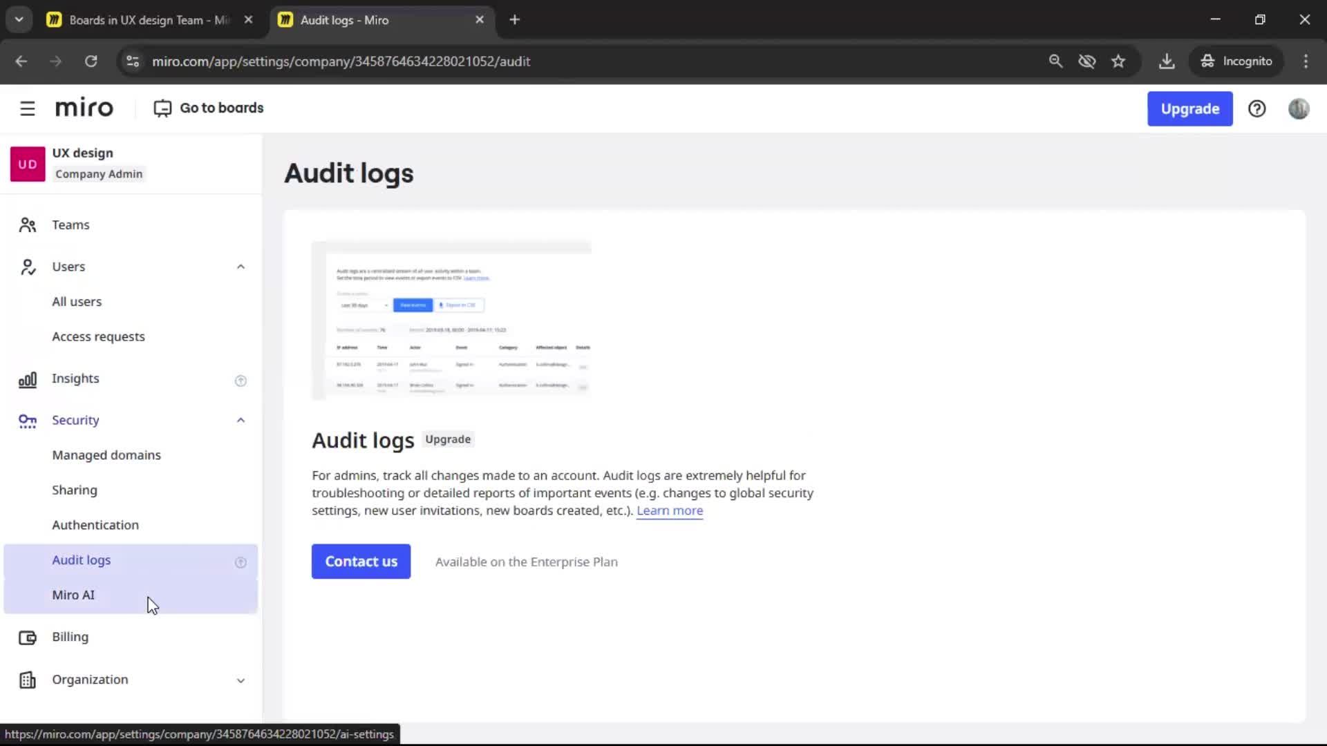Switch to Boards in UX design Team tab
This screenshot has width=1327, height=746.
point(150,20)
